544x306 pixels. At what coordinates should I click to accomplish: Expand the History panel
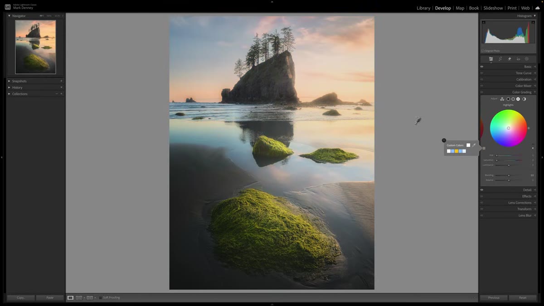click(9, 87)
